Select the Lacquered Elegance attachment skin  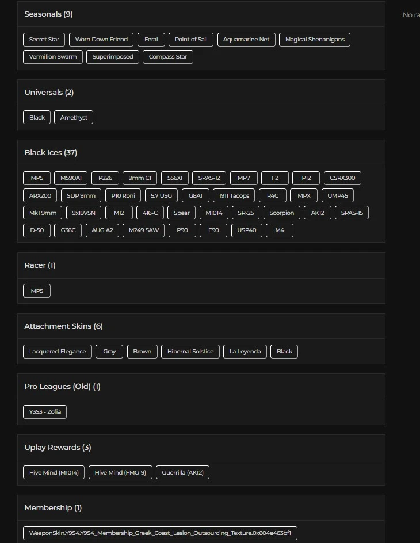(58, 352)
